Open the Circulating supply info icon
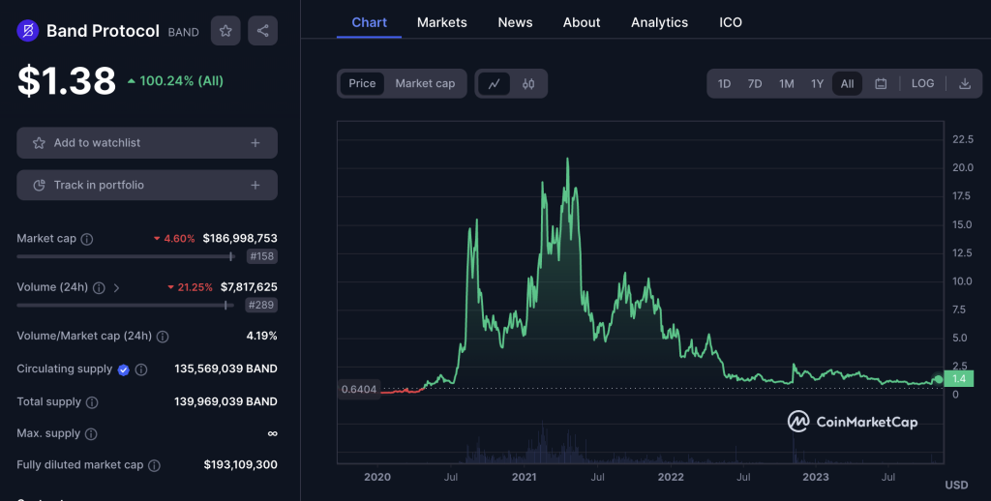This screenshot has height=501, width=991. click(x=141, y=369)
